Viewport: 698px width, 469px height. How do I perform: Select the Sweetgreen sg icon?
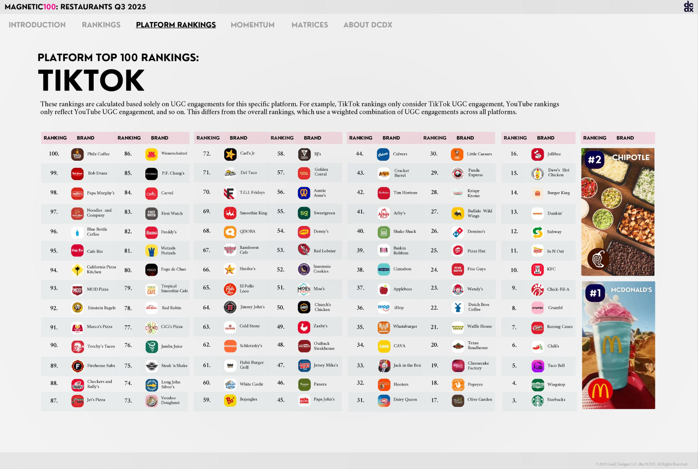click(304, 213)
